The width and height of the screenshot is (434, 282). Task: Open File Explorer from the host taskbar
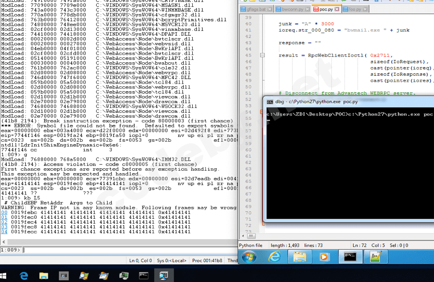pos(44,275)
